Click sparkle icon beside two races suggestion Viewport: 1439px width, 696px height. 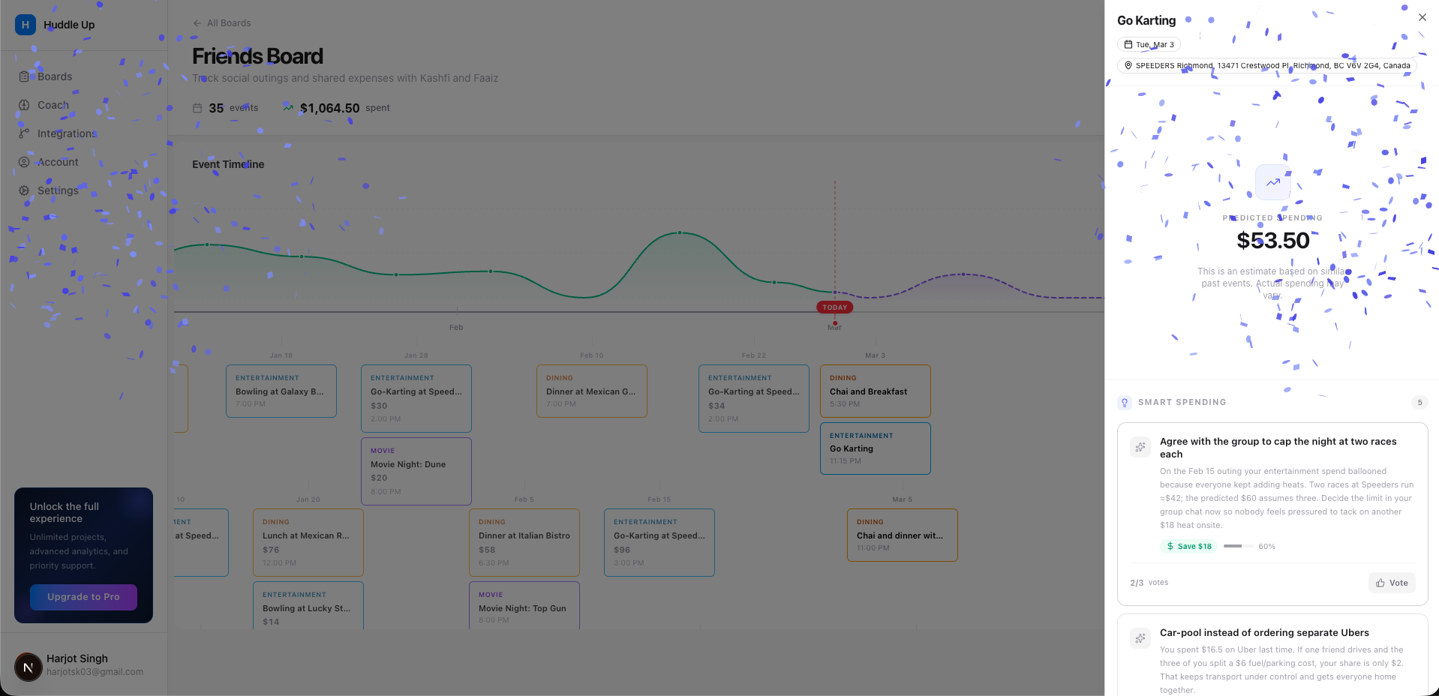pos(1140,447)
